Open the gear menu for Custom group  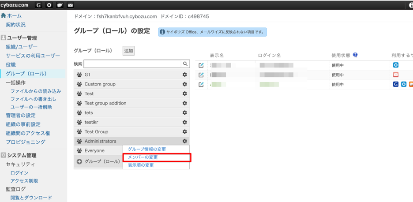click(185, 84)
